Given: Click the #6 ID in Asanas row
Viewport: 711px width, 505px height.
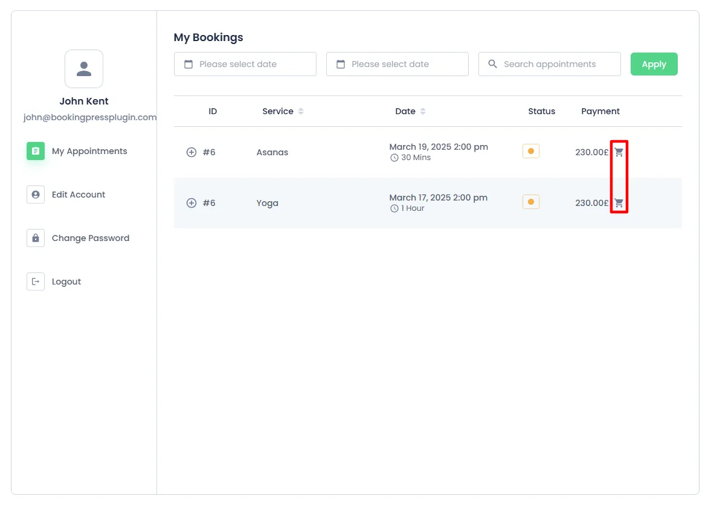Looking at the screenshot, I should [208, 152].
